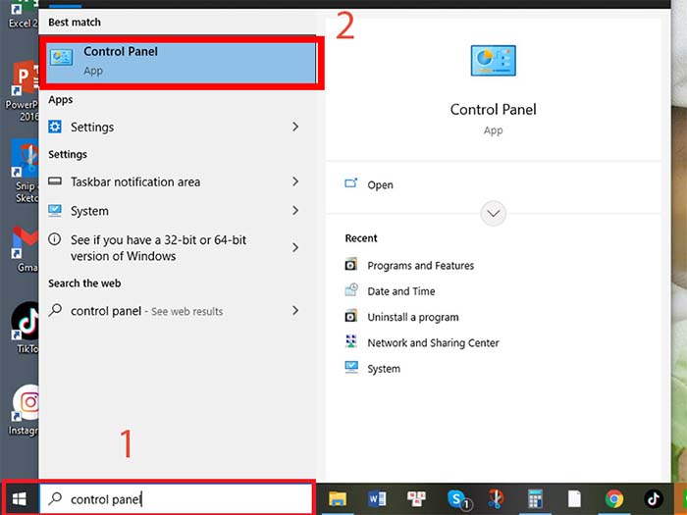The height and width of the screenshot is (515, 687).
Task: Open recent Network and Sharing Center
Action: coord(433,343)
